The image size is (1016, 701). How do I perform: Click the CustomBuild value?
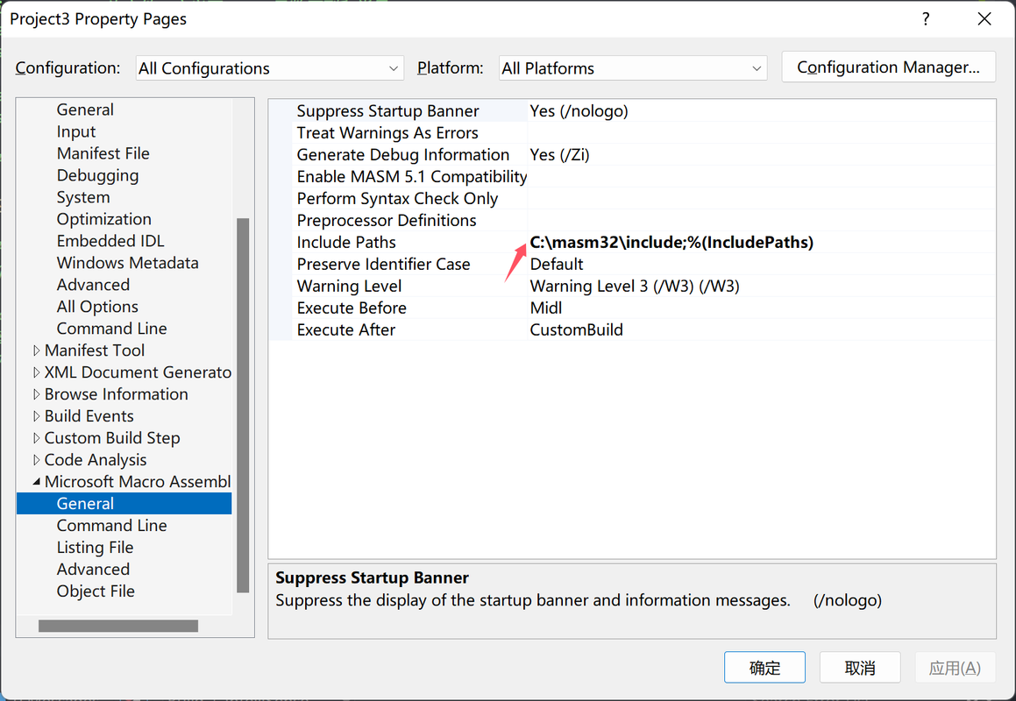[576, 329]
